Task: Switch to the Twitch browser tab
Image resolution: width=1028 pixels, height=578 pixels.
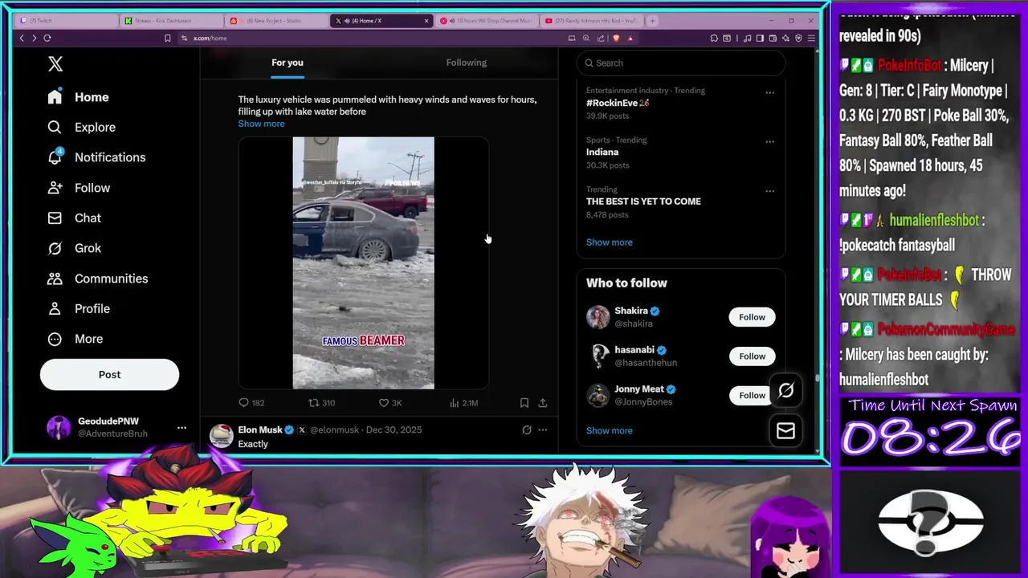Action: click(x=66, y=20)
